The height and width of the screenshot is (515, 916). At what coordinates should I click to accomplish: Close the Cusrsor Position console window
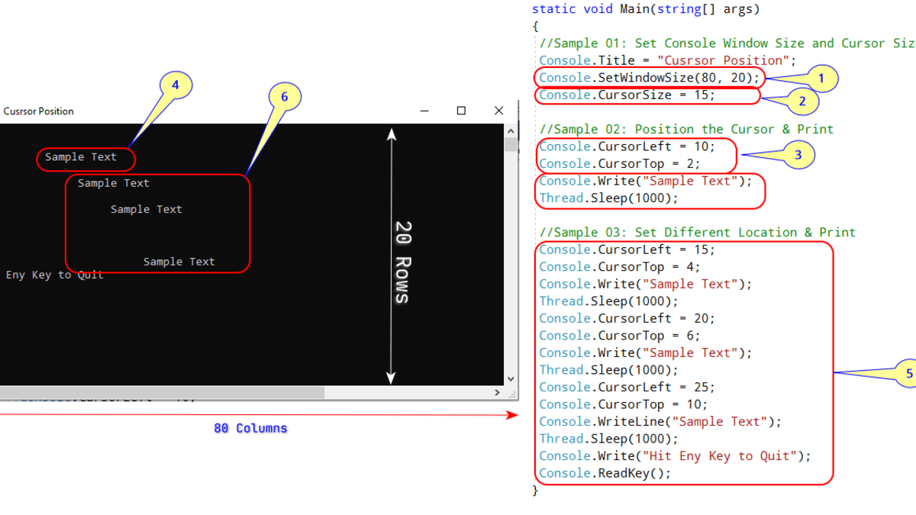[x=498, y=111]
